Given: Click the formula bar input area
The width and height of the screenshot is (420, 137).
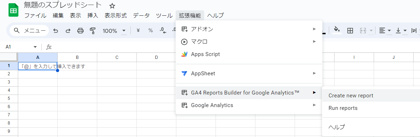Looking at the screenshot, I should coord(236,47).
